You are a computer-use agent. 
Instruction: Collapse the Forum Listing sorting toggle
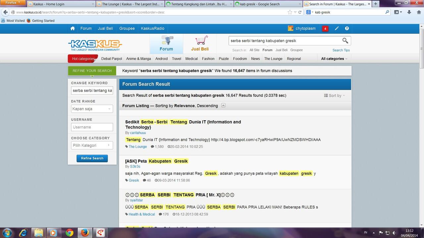coord(223,105)
